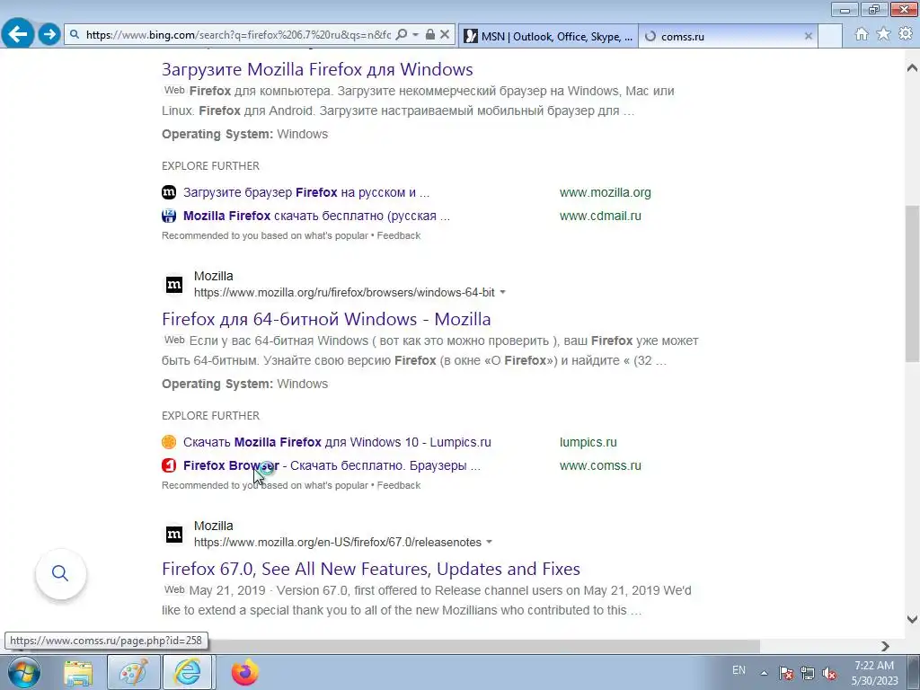Open 'Загрузите браузер Firefox на русском' link

click(306, 192)
